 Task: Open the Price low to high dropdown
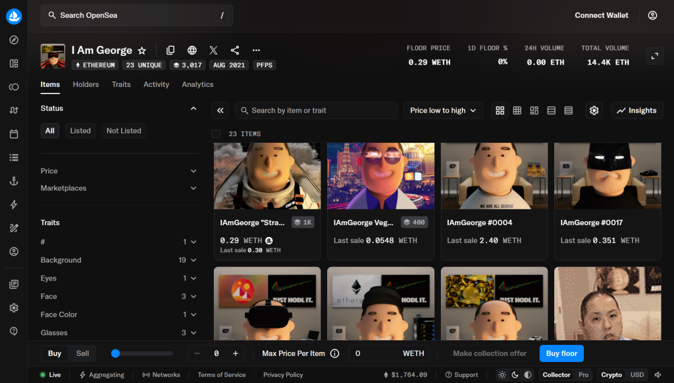point(443,111)
